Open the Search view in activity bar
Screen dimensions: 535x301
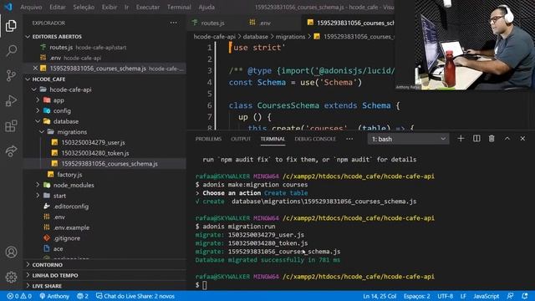pyautogui.click(x=11, y=51)
